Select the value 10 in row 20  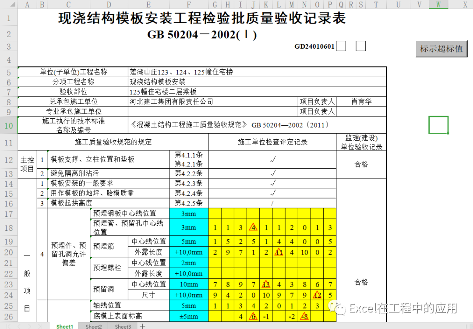304,252
